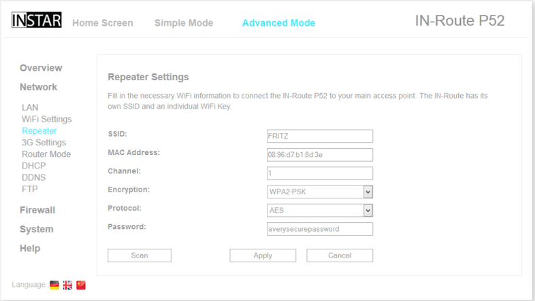Navigate to 3G Settings
Screen dimensions: 535x301
[x=44, y=143]
